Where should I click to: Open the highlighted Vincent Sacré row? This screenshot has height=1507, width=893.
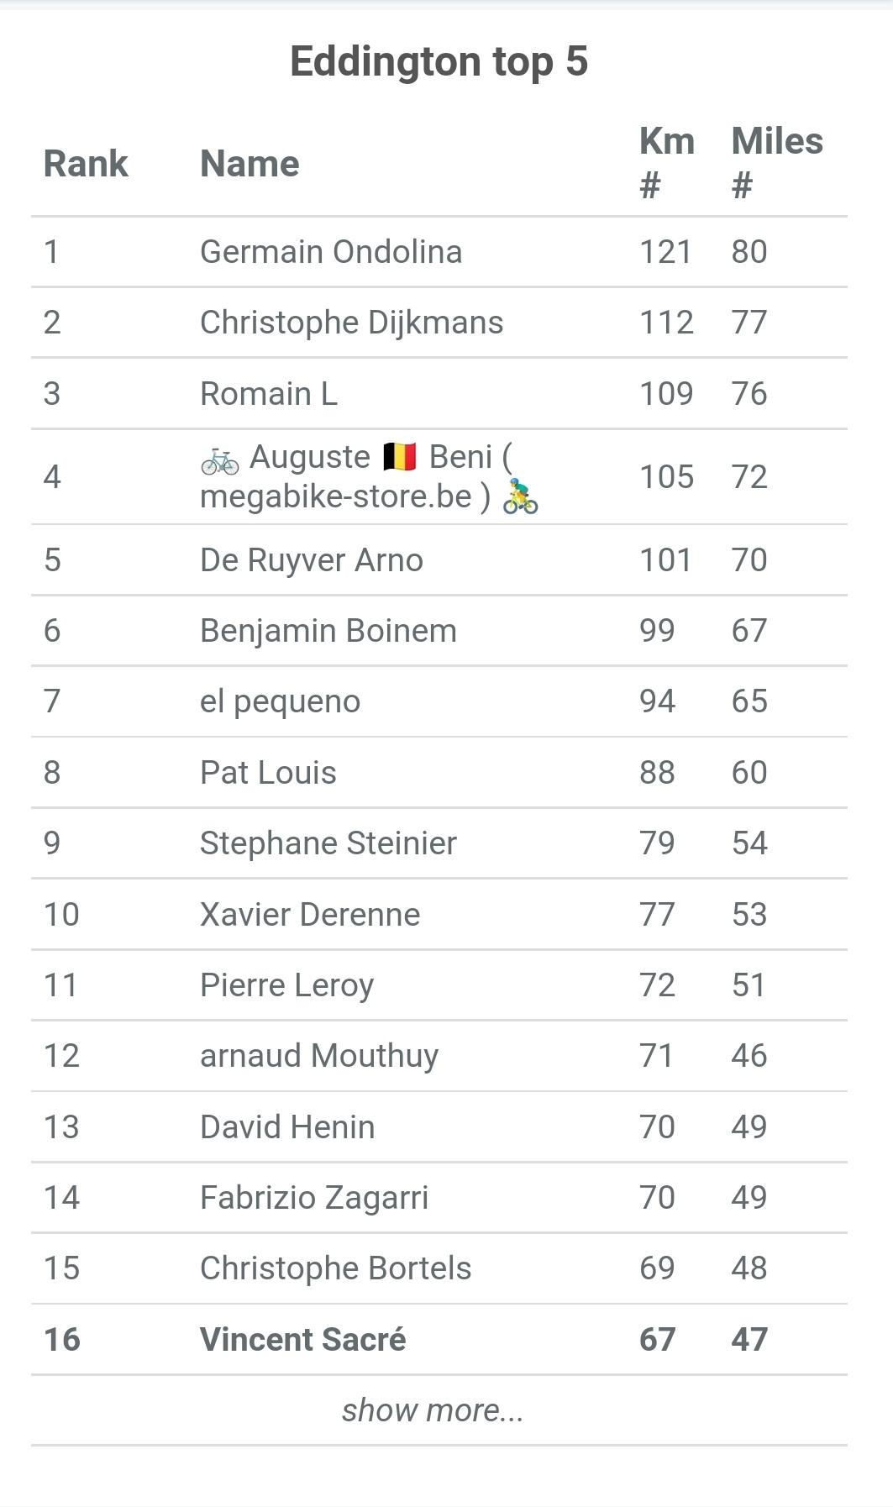click(439, 1339)
